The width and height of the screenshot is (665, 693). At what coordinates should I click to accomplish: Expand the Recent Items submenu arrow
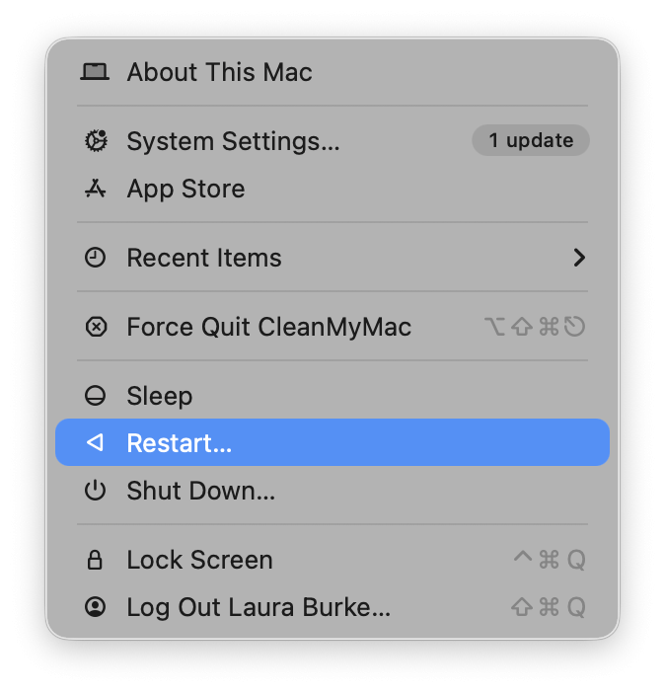579,258
